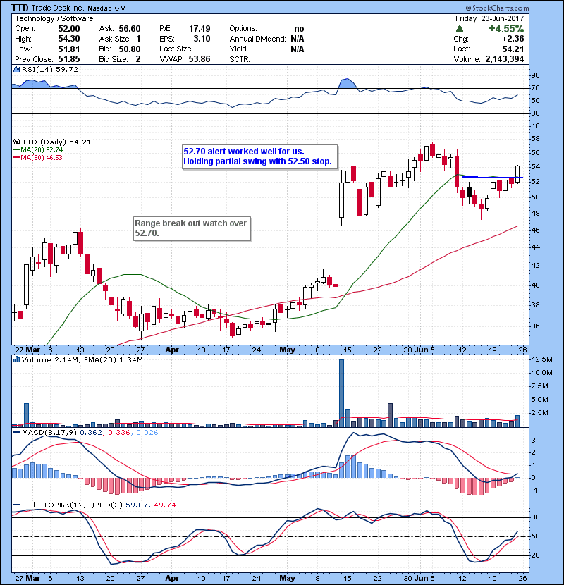Click the RSI(14) 59.72 label
The height and width of the screenshot is (585, 564).
coord(50,69)
